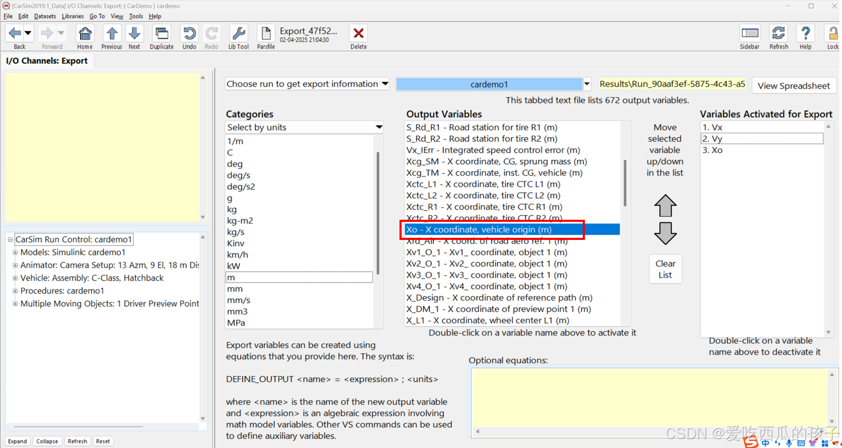Click the Forward arrow toolbar icon
This screenshot has width=842, height=448.
click(47, 33)
